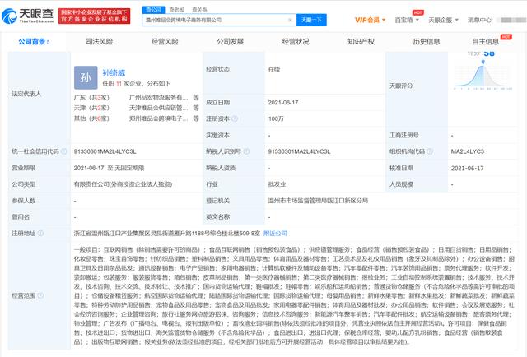Click 广东（共3家）region entry

(x=91, y=97)
